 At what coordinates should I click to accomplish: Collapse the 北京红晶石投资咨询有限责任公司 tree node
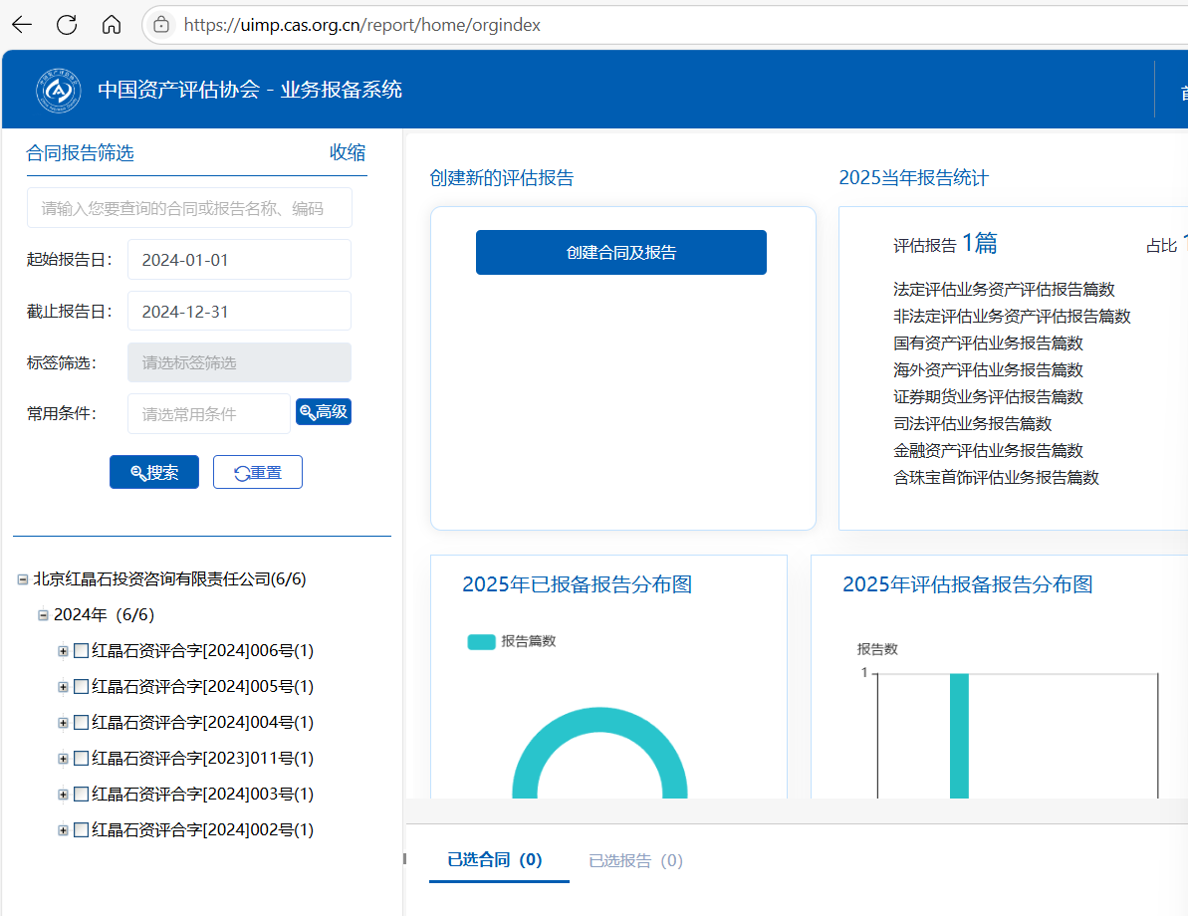[23, 579]
